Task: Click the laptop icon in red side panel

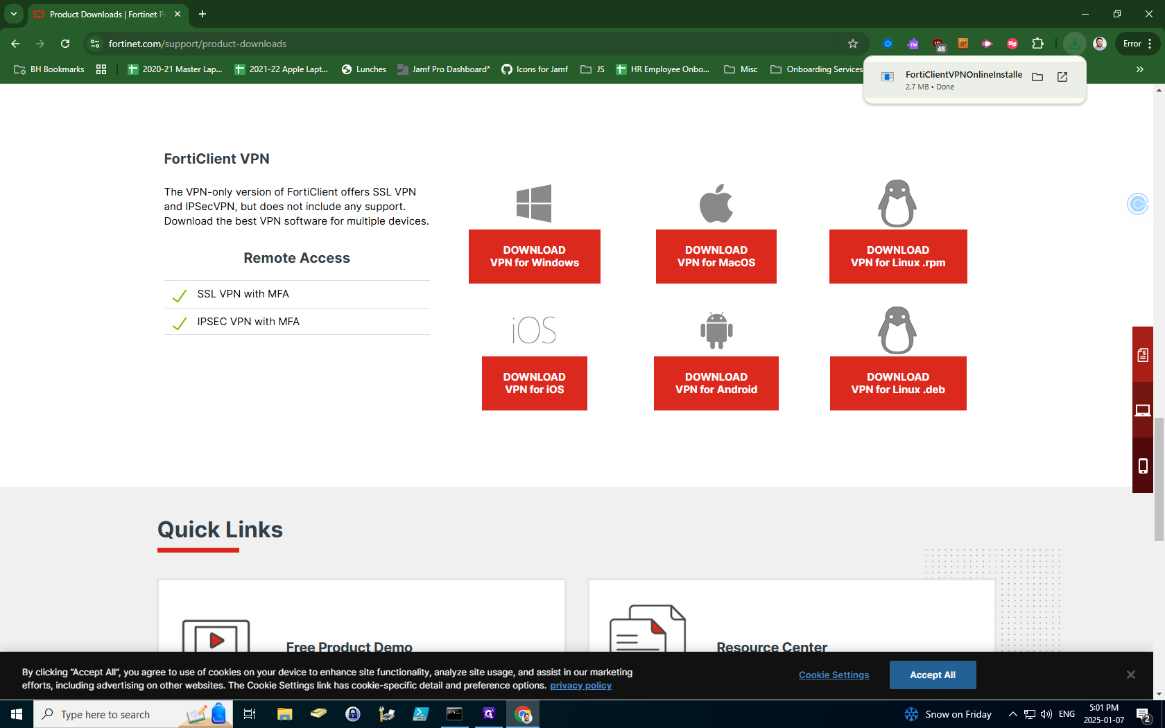Action: click(x=1143, y=410)
